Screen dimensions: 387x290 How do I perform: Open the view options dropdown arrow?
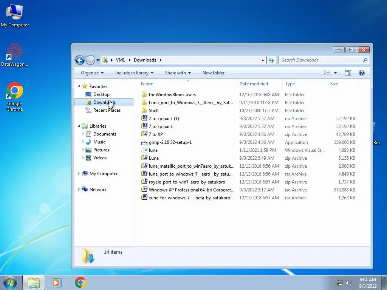[335, 73]
